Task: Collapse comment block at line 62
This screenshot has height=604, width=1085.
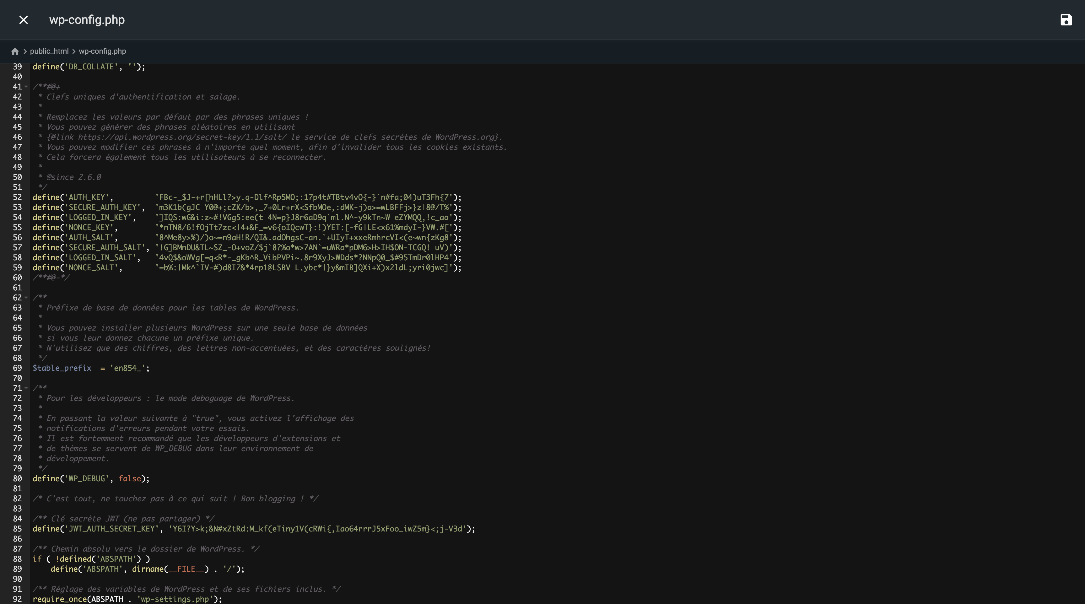Action: (26, 298)
